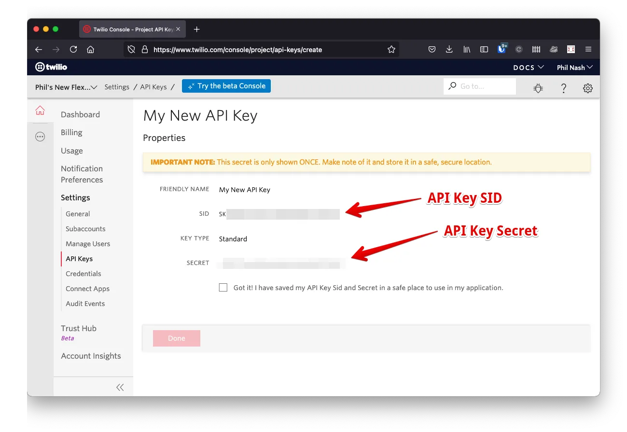Click the IMPORTANT NOTE warning text
This screenshot has width=627, height=432.
[x=321, y=162]
